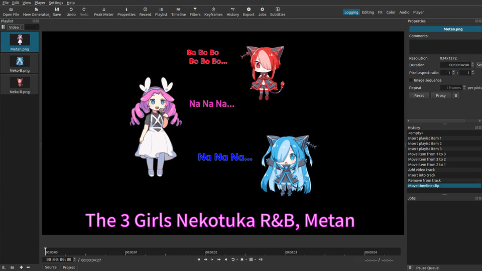Switch to the Color layout
The image size is (482, 271).
(x=391, y=12)
